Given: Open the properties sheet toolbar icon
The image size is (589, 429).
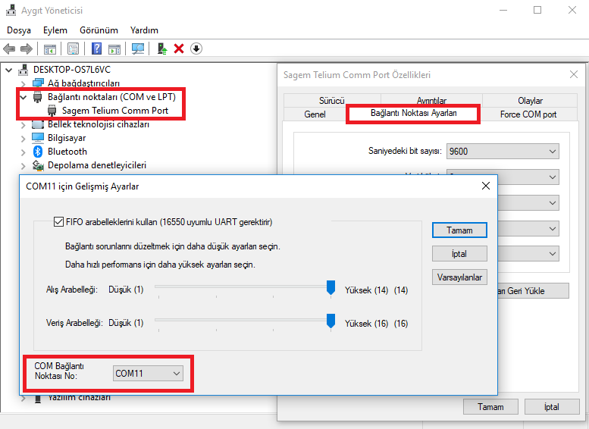Looking at the screenshot, I should pyautogui.click(x=73, y=49).
